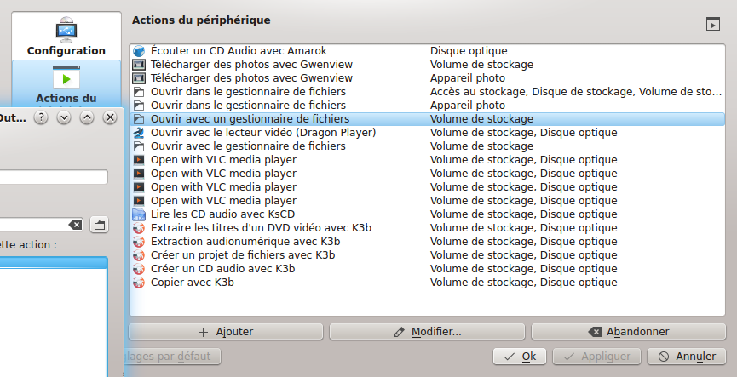The height and width of the screenshot is (377, 737).
Task: Select 'Extraire les titres d'un DVD' action
Action: point(261,228)
